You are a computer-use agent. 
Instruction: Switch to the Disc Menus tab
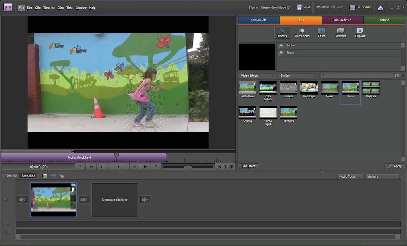(x=342, y=20)
